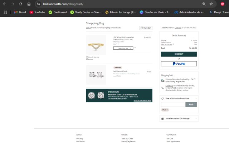Click the tag icon beside promo code heading
229x143 pixels.
[x=162, y=99]
